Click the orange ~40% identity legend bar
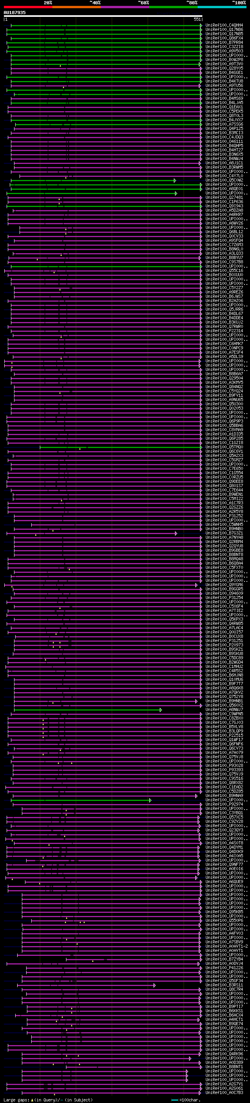 [77, 7]
